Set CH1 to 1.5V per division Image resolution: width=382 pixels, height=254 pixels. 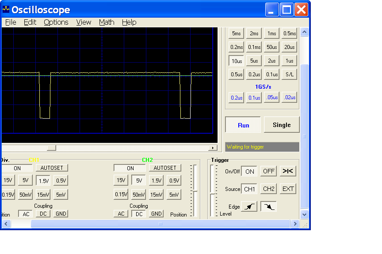pyautogui.click(x=43, y=180)
